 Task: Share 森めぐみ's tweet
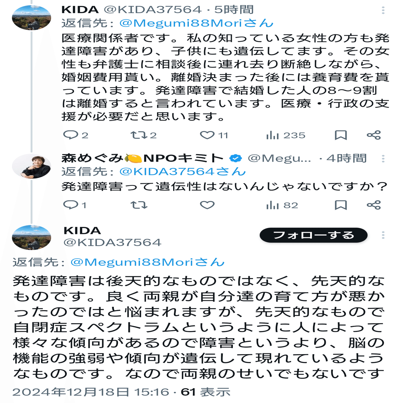(x=374, y=205)
